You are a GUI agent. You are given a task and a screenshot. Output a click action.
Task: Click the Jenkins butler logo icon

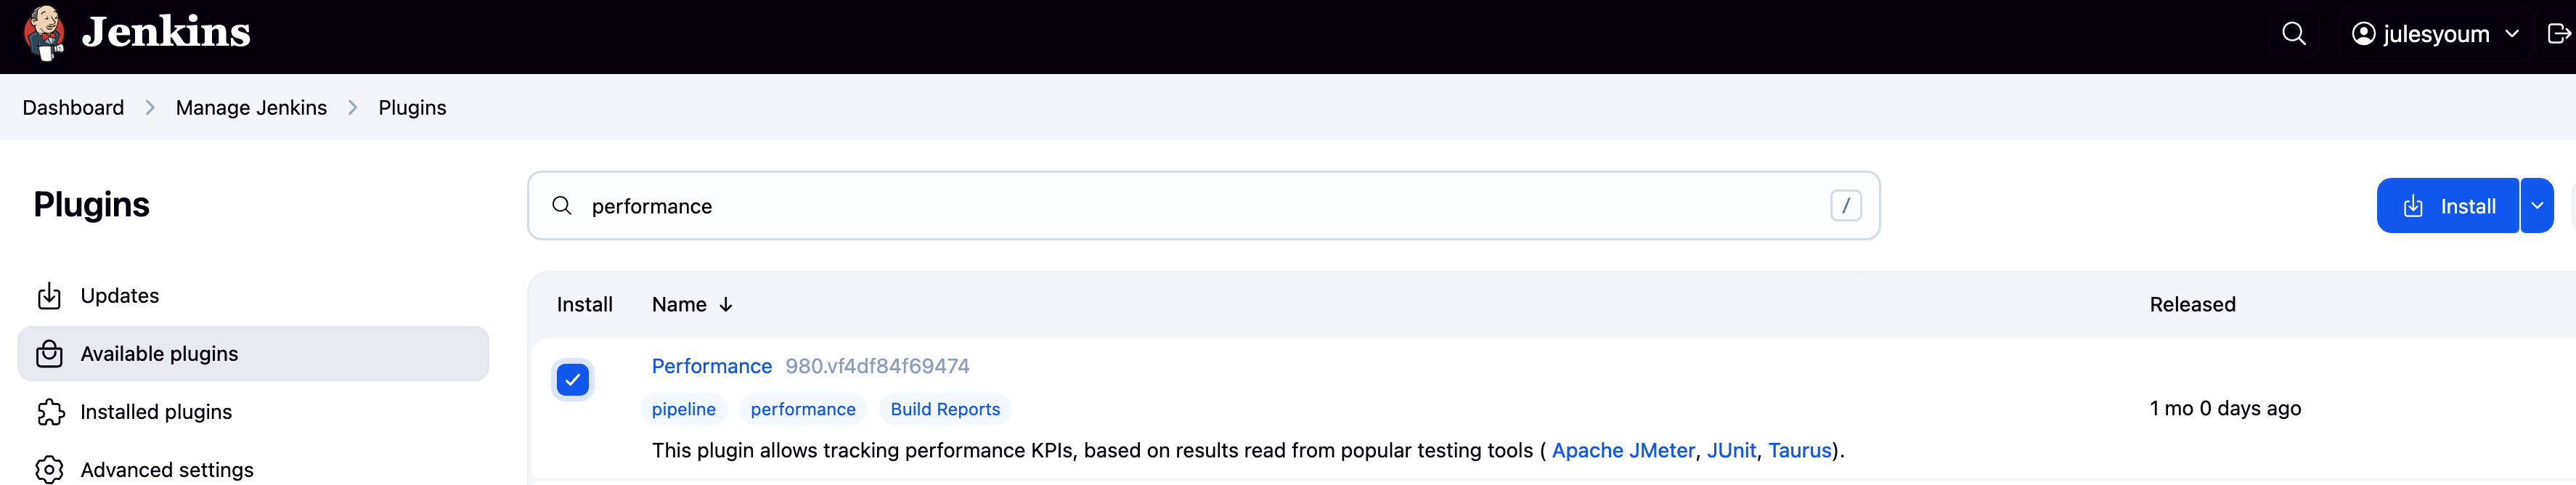point(44,32)
